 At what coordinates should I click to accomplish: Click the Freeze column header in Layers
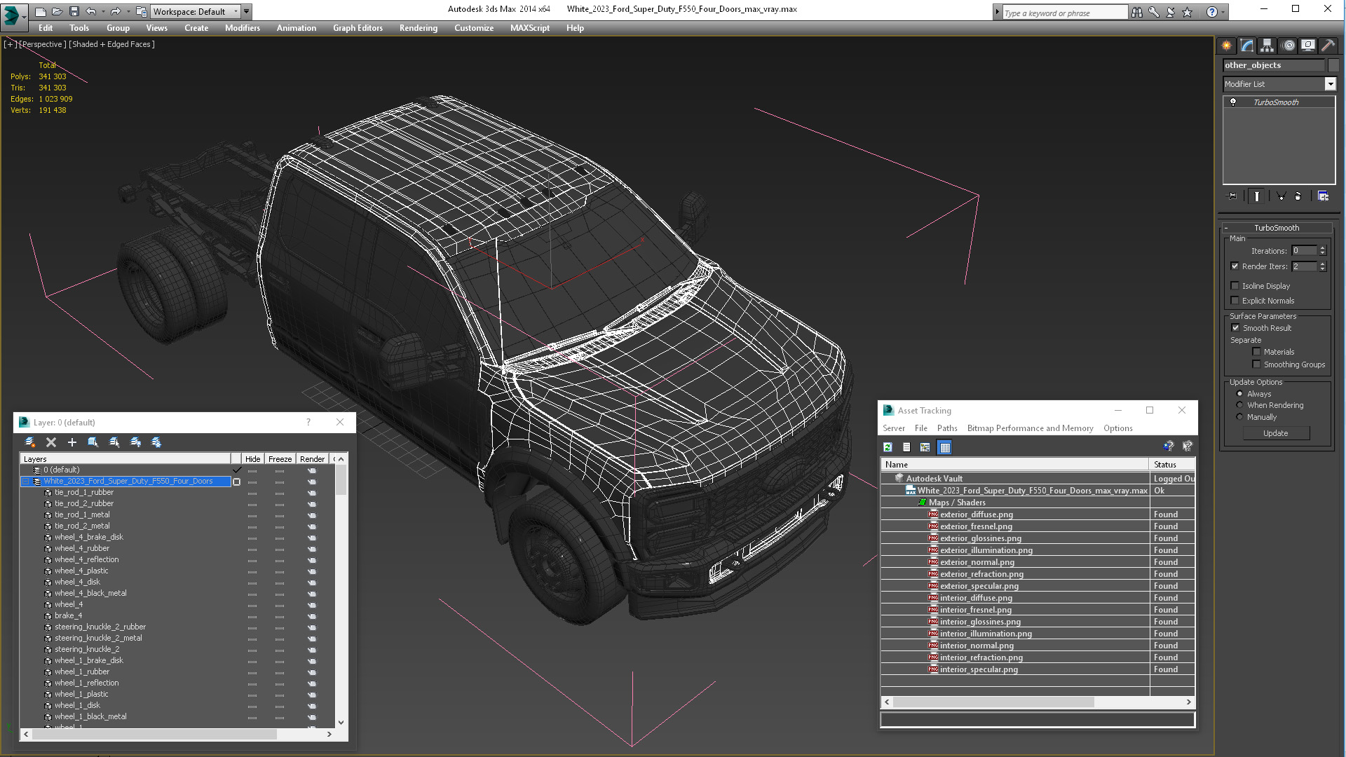(280, 459)
